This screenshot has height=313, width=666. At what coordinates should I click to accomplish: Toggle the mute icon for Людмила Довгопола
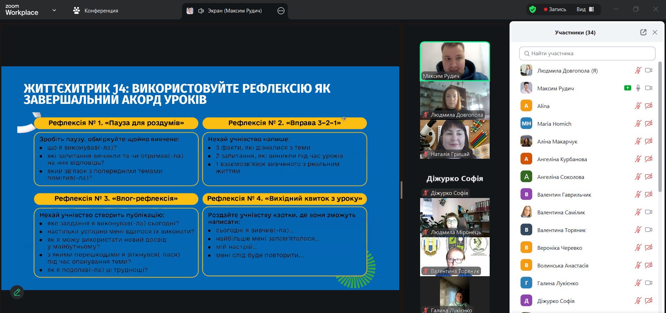pyautogui.click(x=638, y=71)
